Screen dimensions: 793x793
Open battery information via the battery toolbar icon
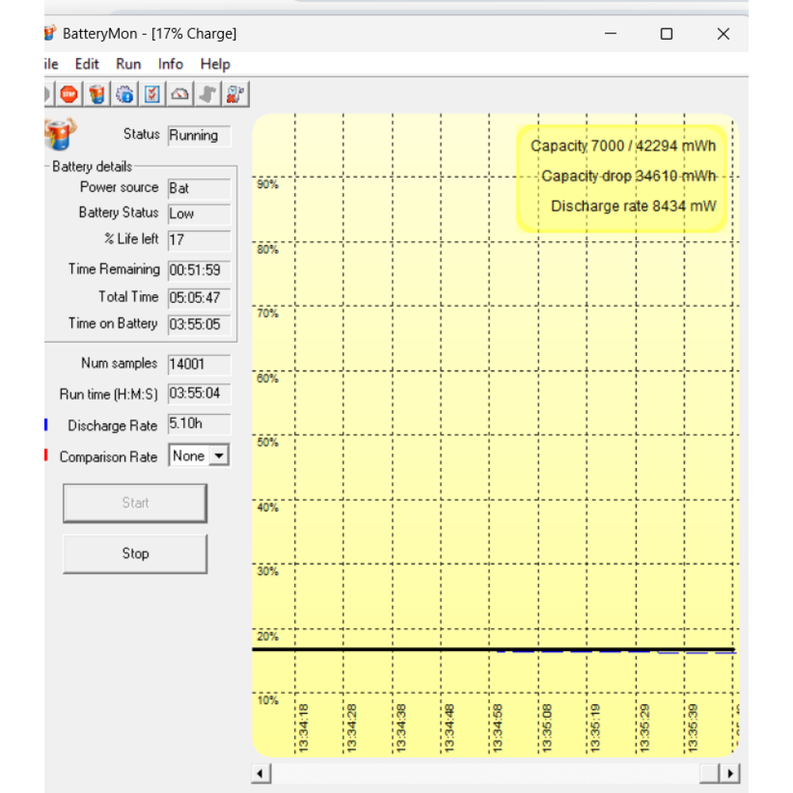pyautogui.click(x=97, y=94)
